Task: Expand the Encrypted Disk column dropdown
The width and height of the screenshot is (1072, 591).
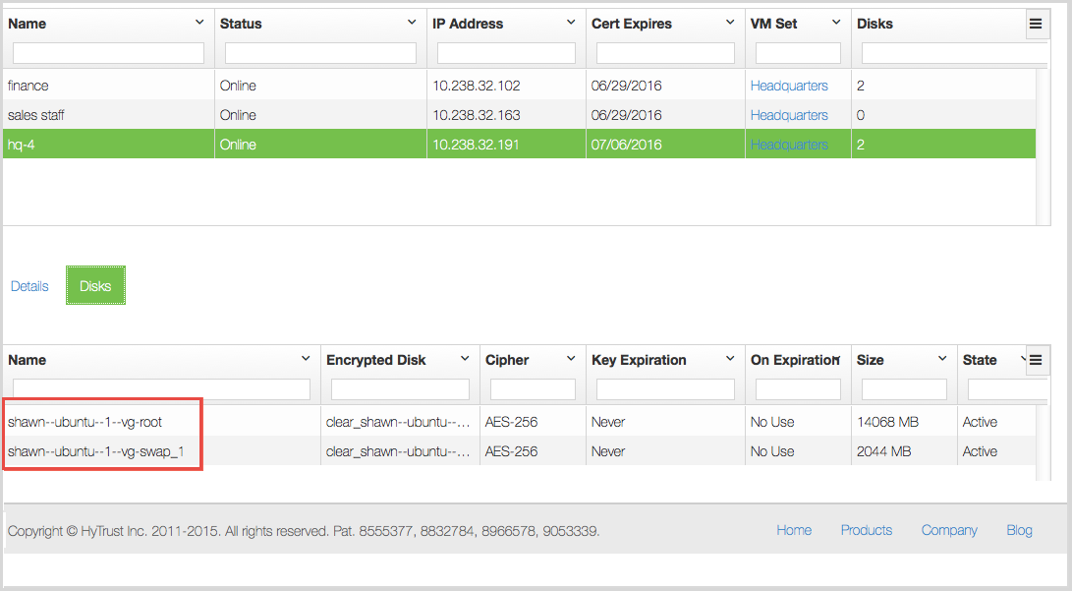Action: 466,359
